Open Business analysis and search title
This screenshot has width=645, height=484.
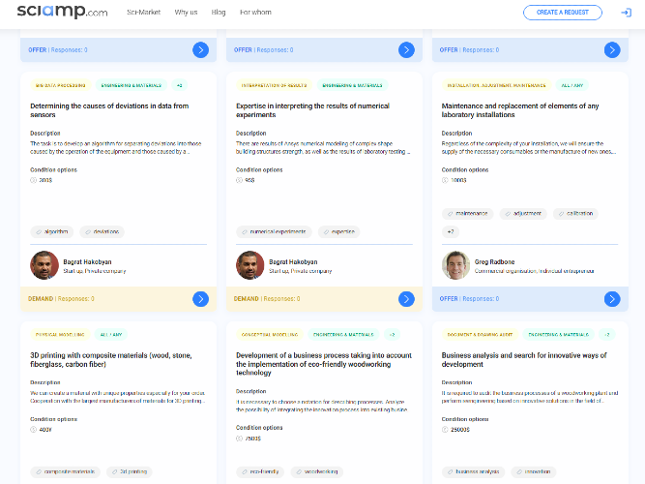click(x=524, y=359)
